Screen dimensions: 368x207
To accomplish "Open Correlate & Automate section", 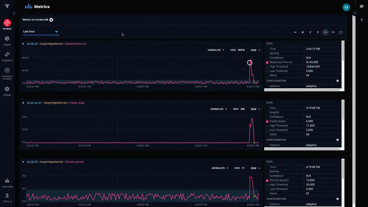I will pos(7,71).
